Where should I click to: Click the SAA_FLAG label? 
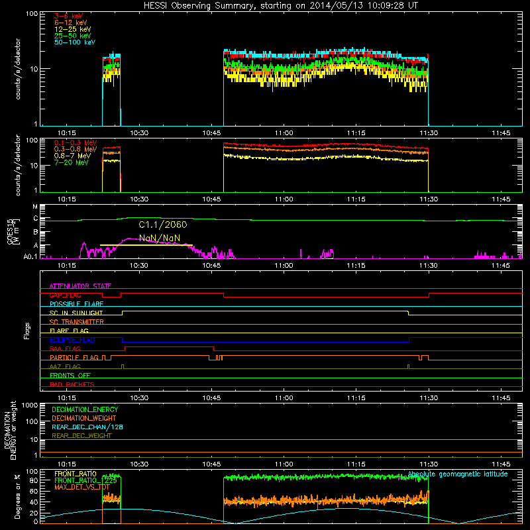tap(65, 348)
